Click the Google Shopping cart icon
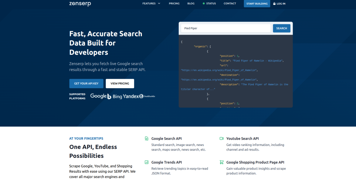This screenshot has height=180, width=356. coord(221,162)
